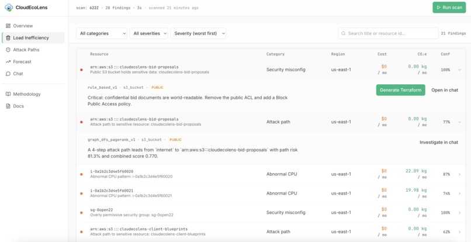Click the 'graph_dfs_pagerank_v1' label

coord(112,140)
